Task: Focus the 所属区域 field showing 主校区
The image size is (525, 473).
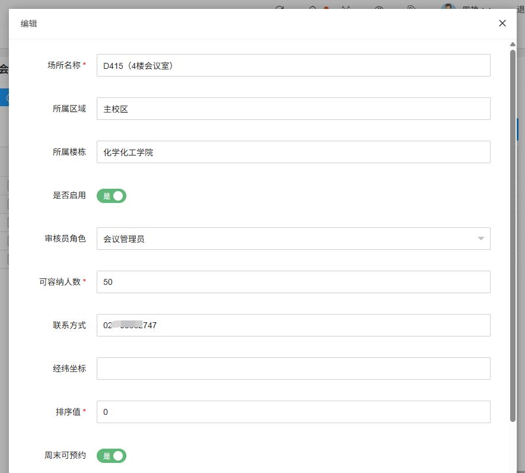Action: tap(293, 109)
